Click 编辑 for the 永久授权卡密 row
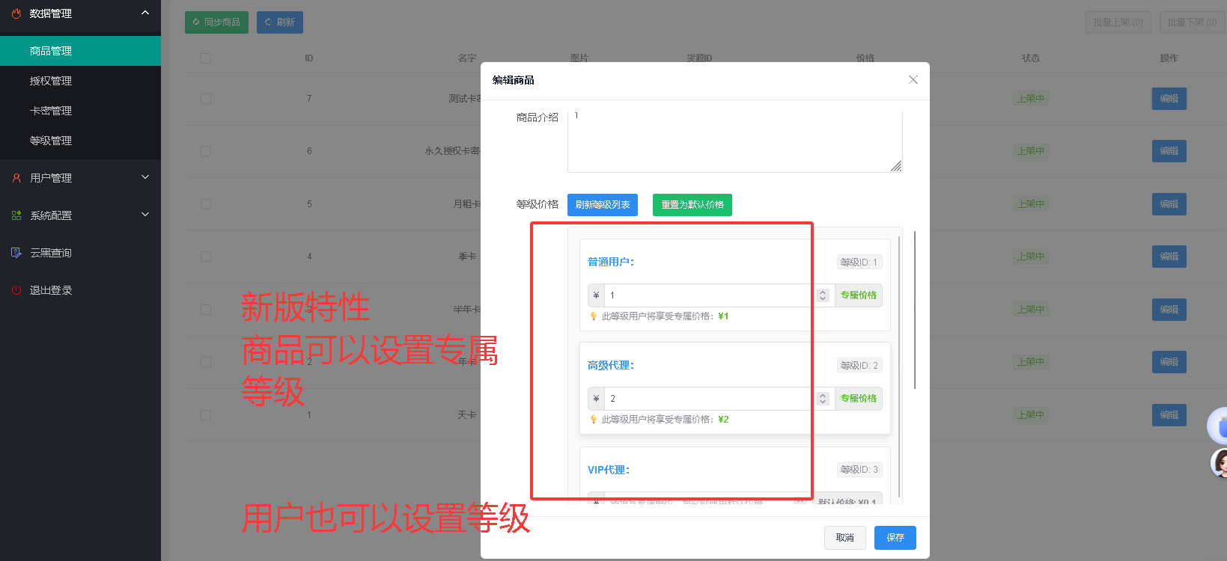 pos(1169,151)
